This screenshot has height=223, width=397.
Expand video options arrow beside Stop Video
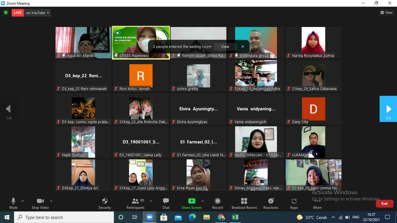(x=51, y=201)
